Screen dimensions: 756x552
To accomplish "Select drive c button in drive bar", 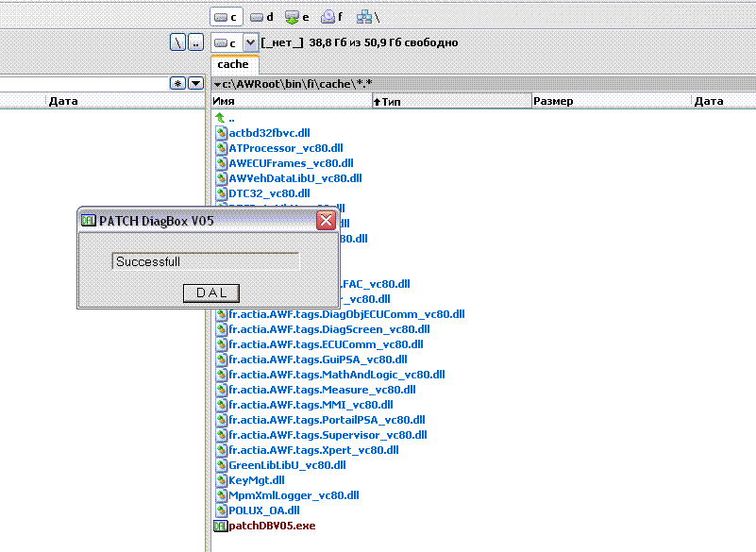I will pyautogui.click(x=226, y=17).
